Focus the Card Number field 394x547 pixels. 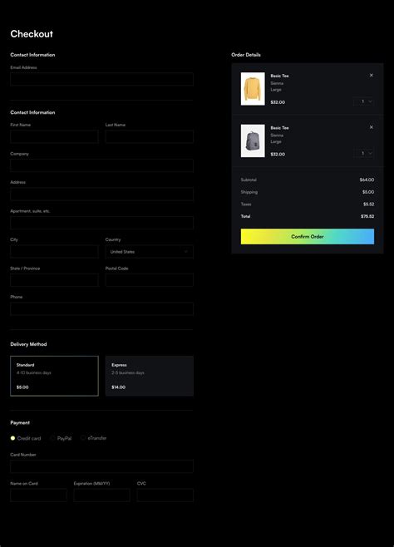coord(101,466)
